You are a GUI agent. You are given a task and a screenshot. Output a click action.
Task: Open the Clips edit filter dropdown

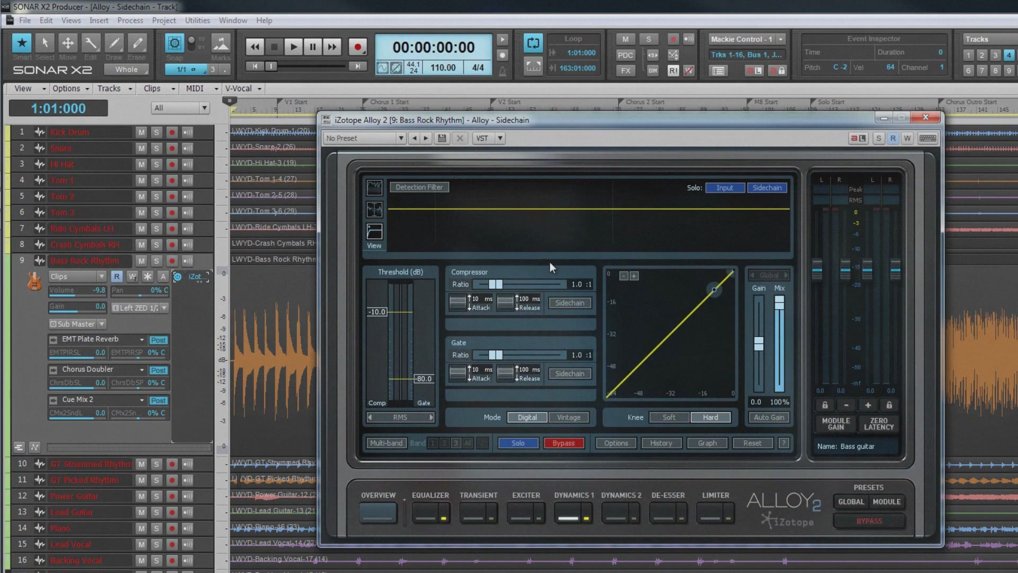(77, 276)
